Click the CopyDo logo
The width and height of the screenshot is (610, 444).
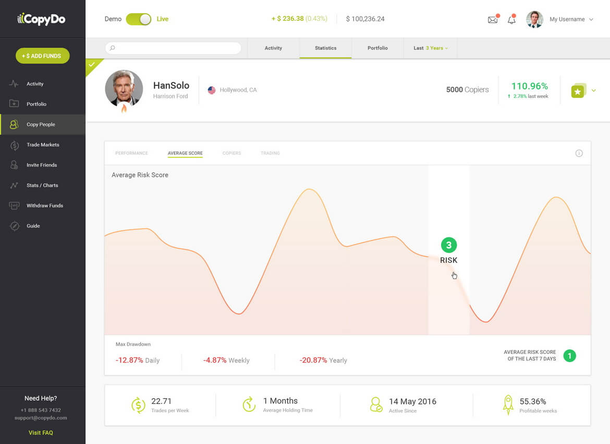click(x=41, y=19)
